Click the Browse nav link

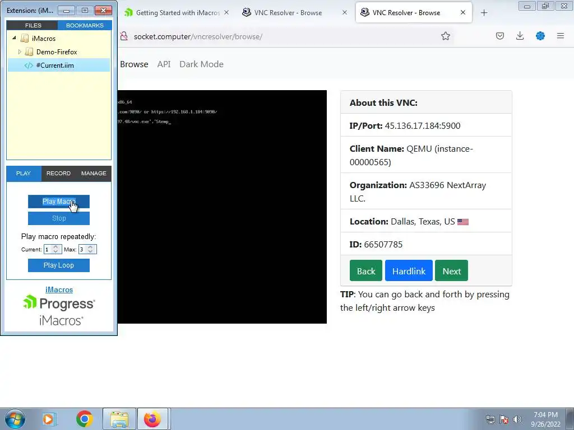[x=134, y=64]
